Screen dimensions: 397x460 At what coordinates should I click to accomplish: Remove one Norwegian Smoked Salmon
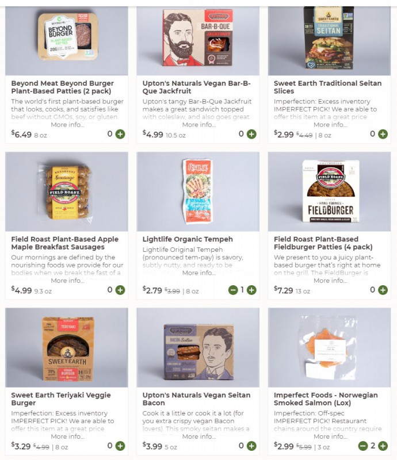[363, 446]
